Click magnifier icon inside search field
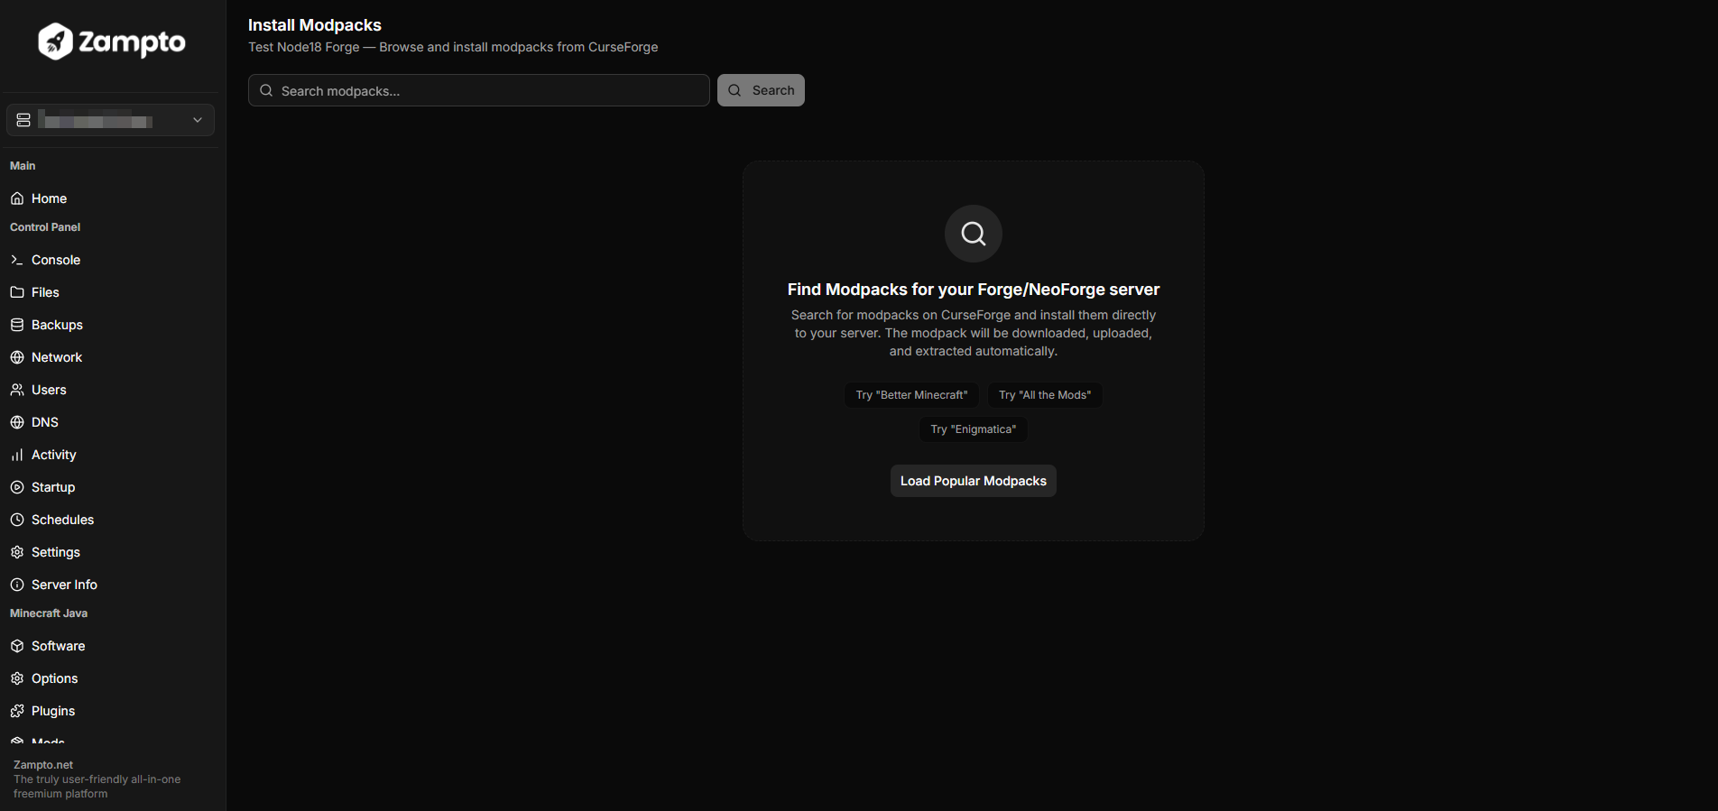Image resolution: width=1718 pixels, height=811 pixels. point(266,90)
